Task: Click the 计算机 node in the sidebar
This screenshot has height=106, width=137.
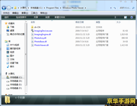Action: pos(12,74)
